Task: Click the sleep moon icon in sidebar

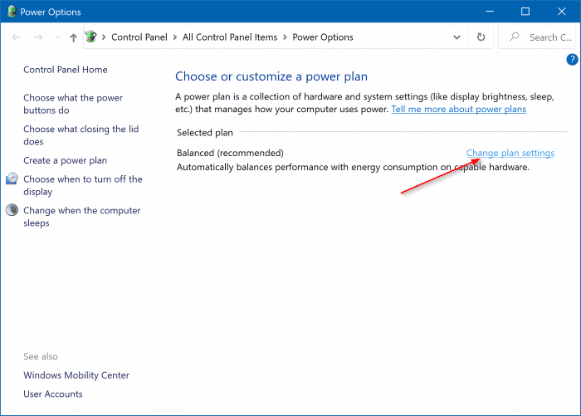Action: tap(12, 210)
